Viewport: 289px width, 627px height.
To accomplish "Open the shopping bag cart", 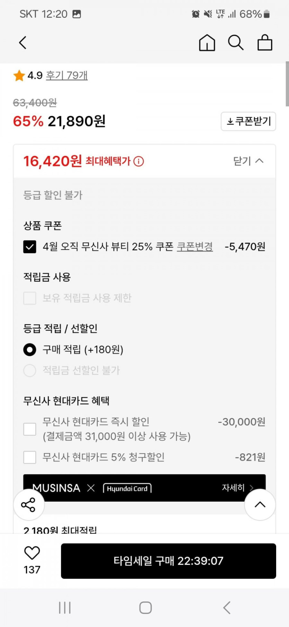I will pyautogui.click(x=265, y=43).
